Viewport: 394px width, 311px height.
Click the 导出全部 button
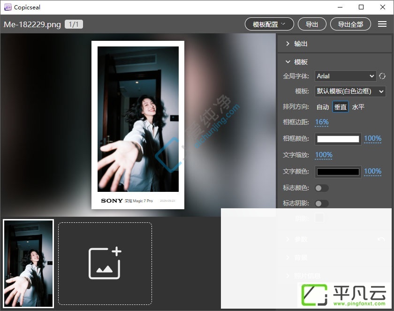pyautogui.click(x=350, y=24)
